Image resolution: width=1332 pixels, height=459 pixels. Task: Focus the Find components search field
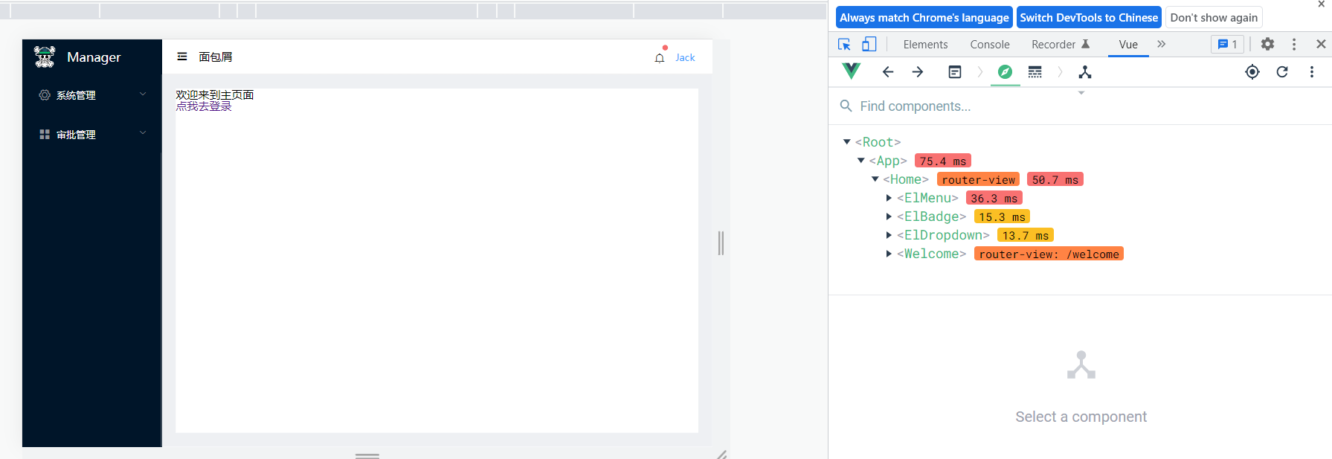point(1081,106)
